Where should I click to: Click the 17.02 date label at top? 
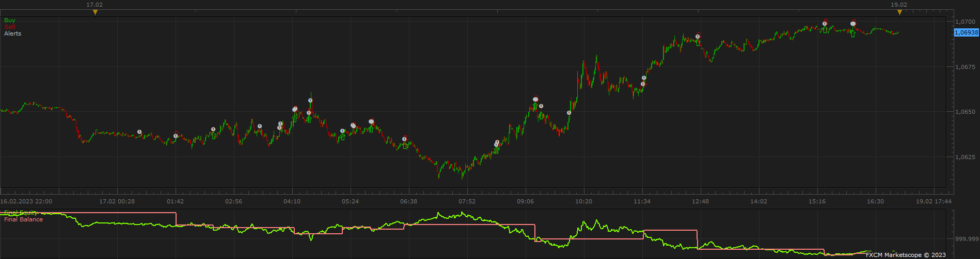pyautogui.click(x=94, y=5)
